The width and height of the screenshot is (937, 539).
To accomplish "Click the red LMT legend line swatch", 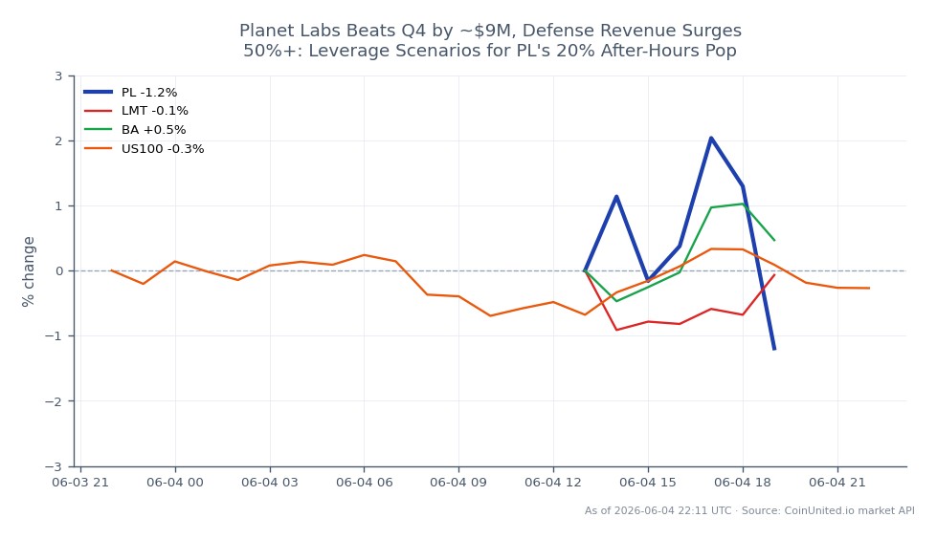I will [x=98, y=111].
